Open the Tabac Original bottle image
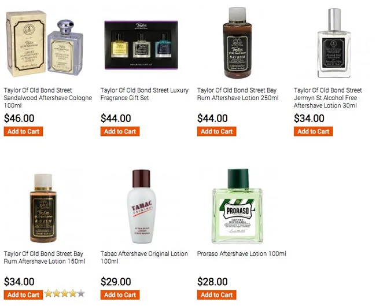376x306 pixels. 142,207
